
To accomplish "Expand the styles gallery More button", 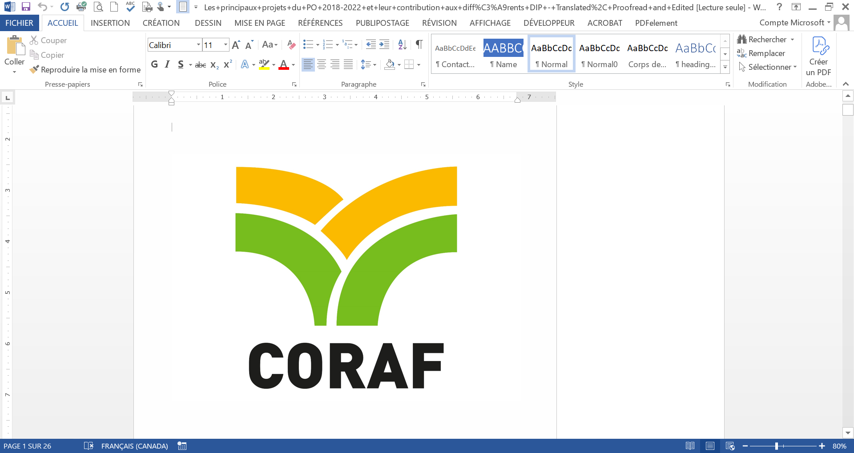I will point(725,67).
